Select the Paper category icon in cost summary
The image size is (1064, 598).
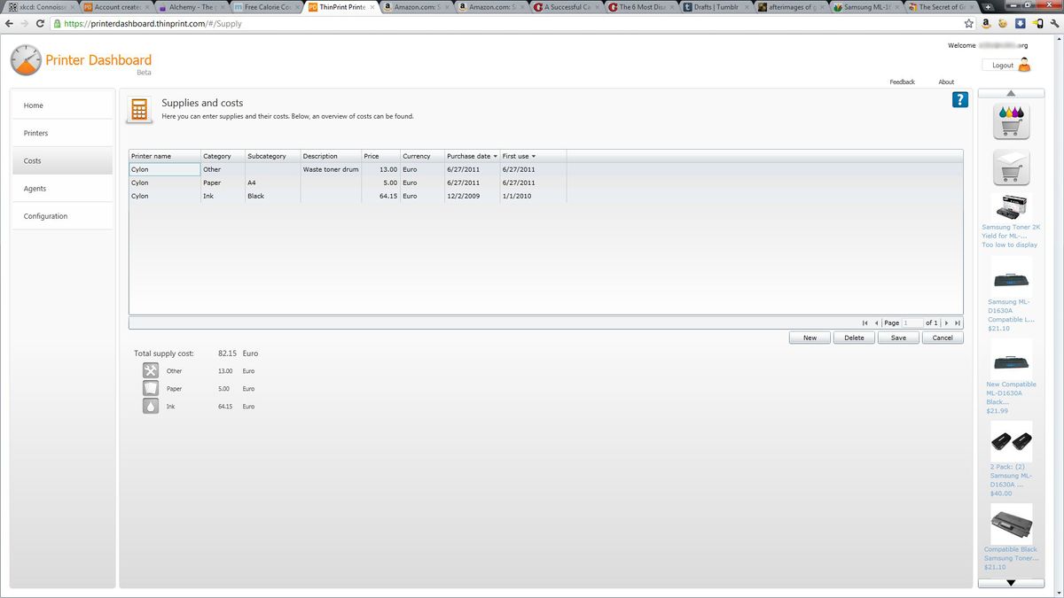click(x=150, y=388)
